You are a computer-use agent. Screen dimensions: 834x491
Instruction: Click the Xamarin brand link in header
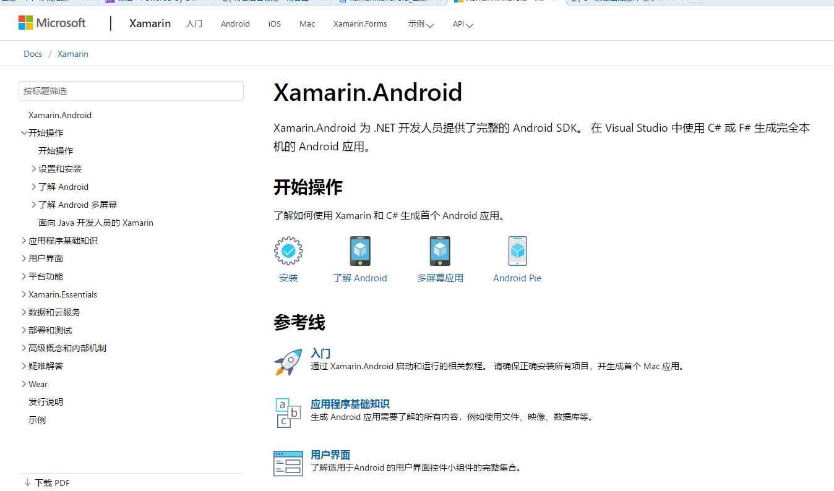pos(150,23)
